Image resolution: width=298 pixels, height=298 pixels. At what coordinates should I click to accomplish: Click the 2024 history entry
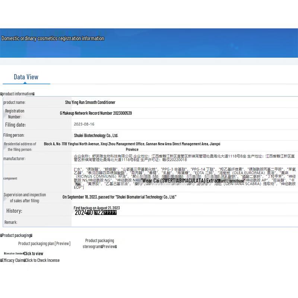point(95,213)
